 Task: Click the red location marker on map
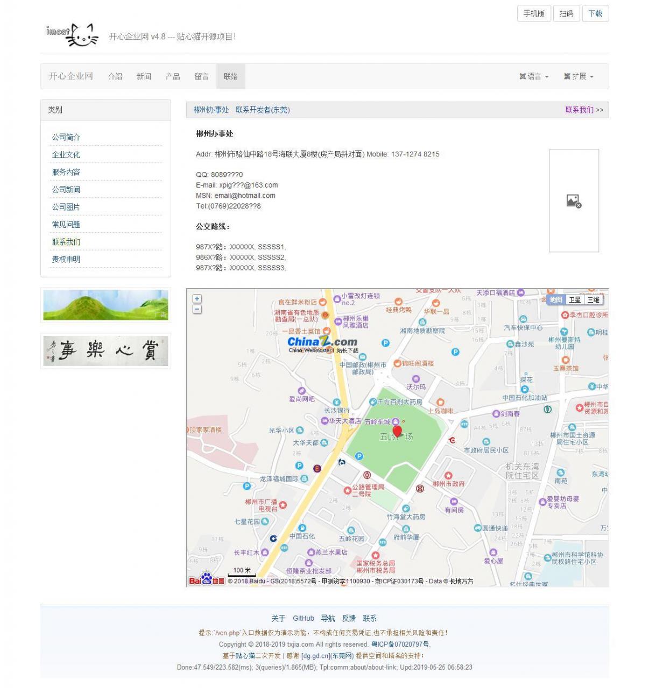click(x=397, y=432)
